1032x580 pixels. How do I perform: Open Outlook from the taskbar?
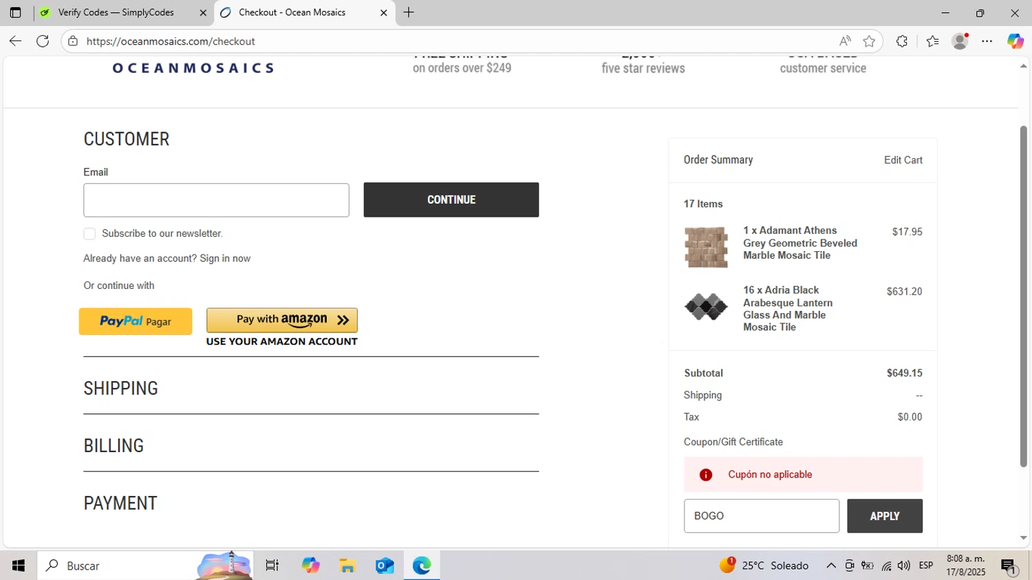pyautogui.click(x=385, y=566)
